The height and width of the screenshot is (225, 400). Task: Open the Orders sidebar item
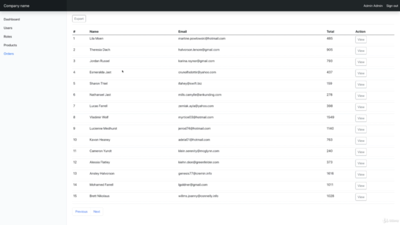click(x=9, y=54)
